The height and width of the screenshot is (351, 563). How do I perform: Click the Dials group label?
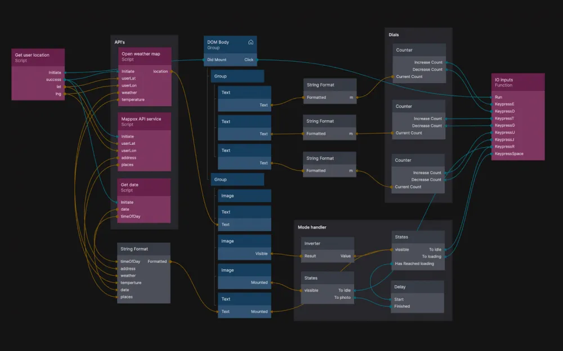pos(394,35)
